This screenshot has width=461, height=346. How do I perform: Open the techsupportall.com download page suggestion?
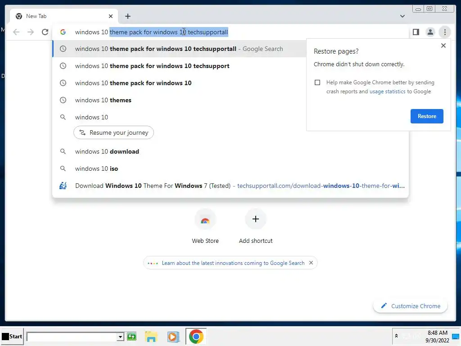pyautogui.click(x=230, y=186)
